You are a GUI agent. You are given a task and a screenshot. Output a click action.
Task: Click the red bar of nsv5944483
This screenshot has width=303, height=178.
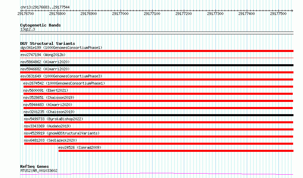tap(158, 108)
